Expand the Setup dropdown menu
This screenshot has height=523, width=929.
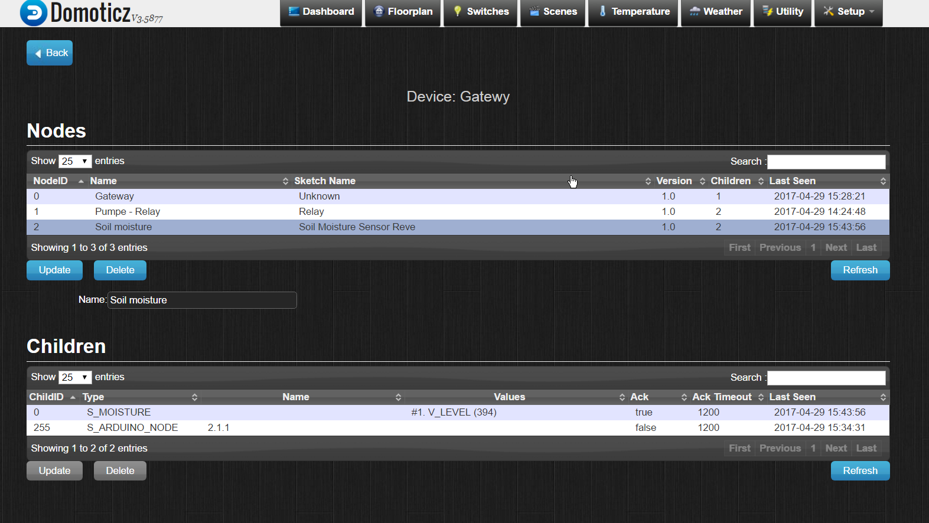pos(849,12)
